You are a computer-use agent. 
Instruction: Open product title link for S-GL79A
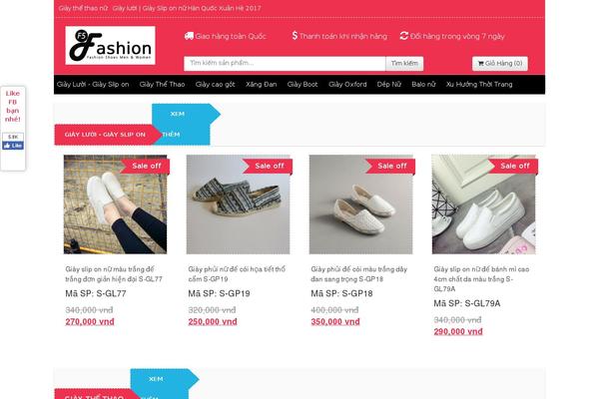click(x=481, y=279)
